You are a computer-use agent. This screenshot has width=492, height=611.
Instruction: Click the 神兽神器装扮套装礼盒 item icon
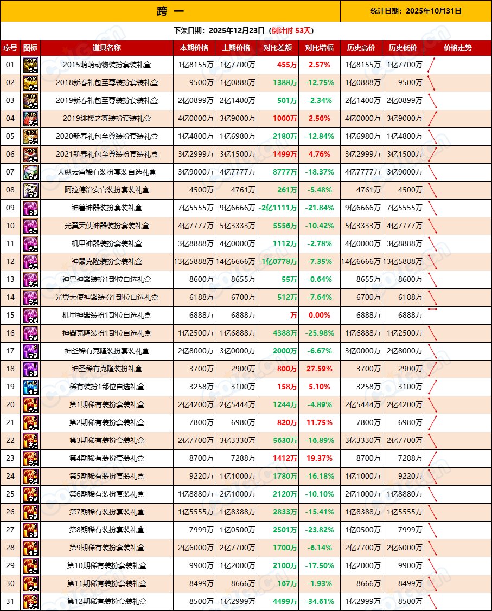coord(31,208)
